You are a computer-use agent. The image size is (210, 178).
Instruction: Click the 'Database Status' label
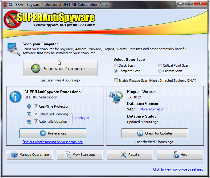pos(142,116)
